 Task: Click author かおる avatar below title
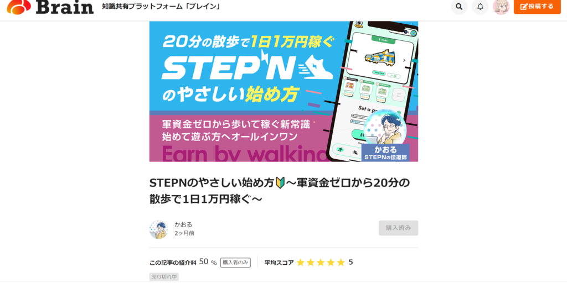[x=158, y=229]
